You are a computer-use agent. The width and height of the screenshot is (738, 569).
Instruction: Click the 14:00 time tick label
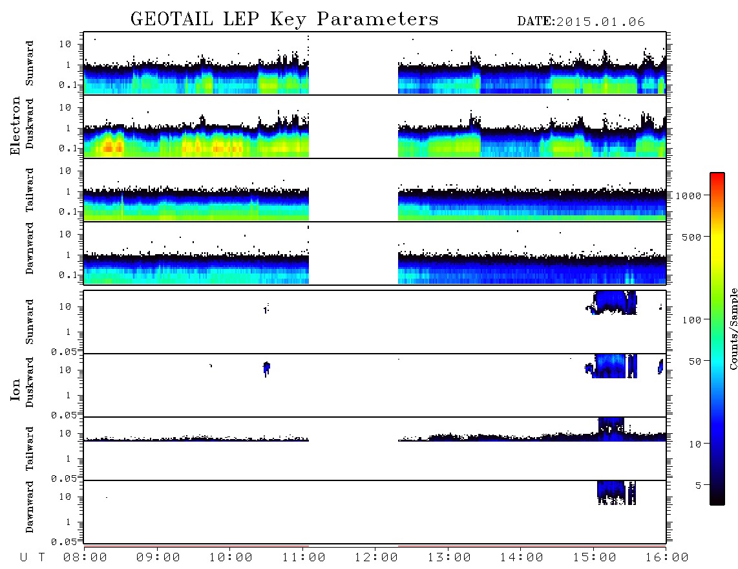coord(522,558)
